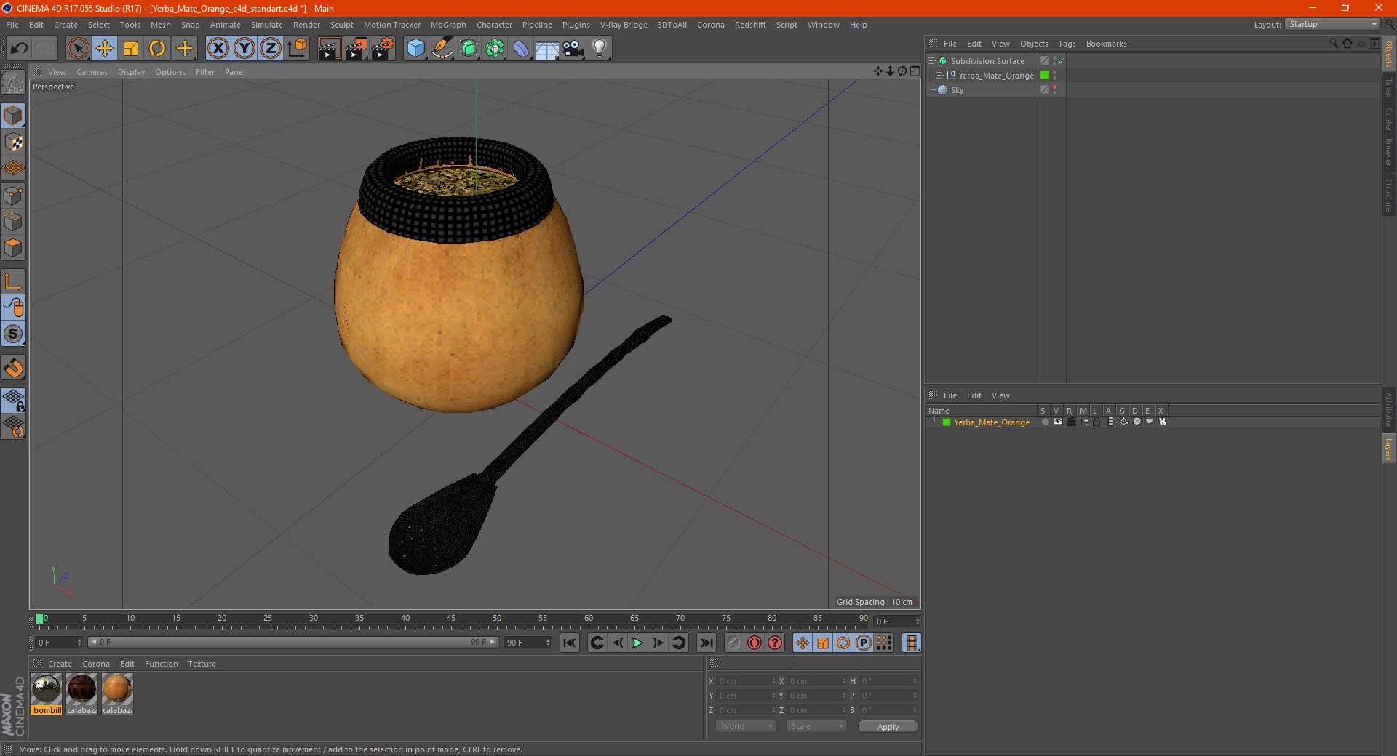Click Yerba_Mate_Orange green layer swatch

1045,75
